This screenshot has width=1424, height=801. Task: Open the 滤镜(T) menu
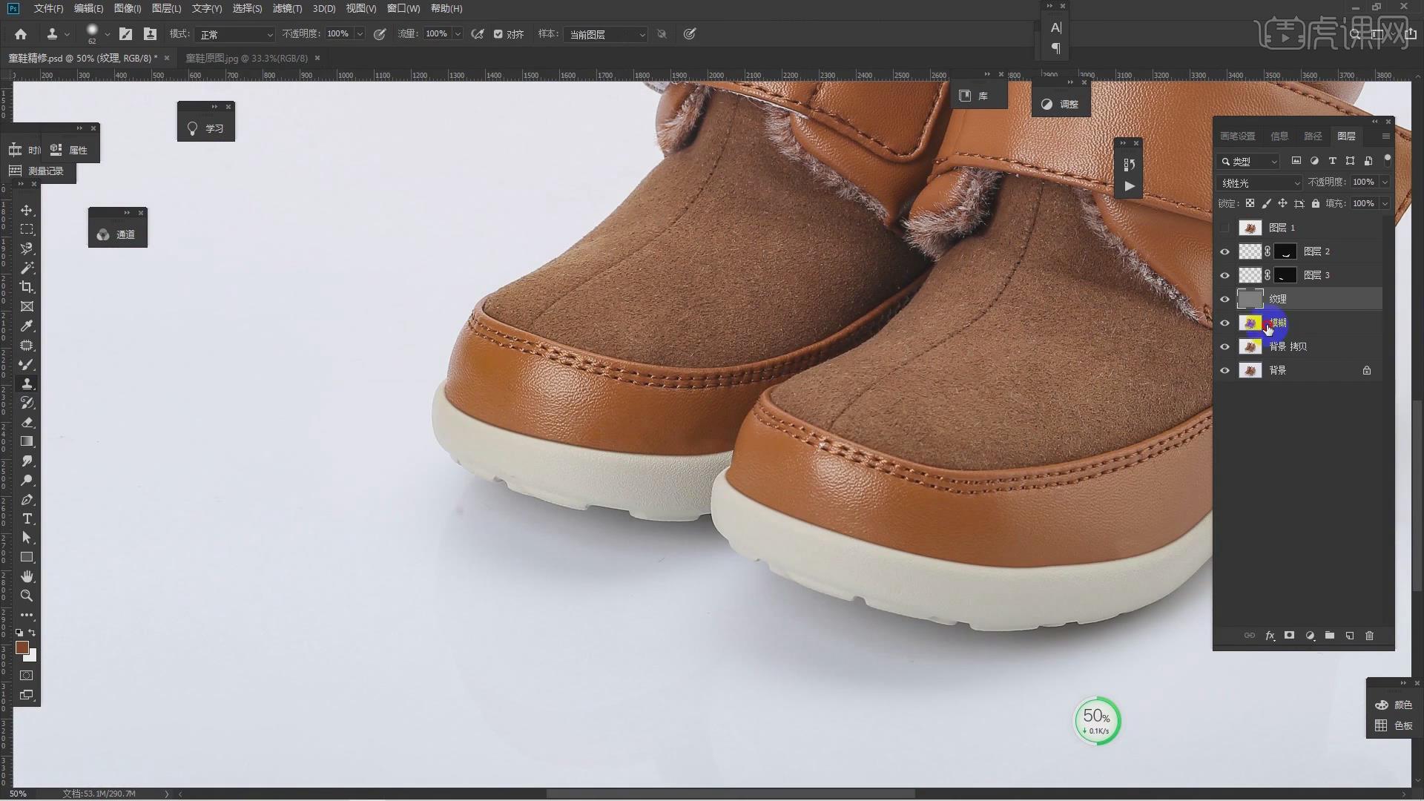[x=287, y=8]
